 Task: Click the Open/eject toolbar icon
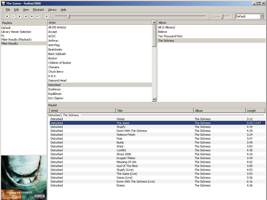pos(47,16)
